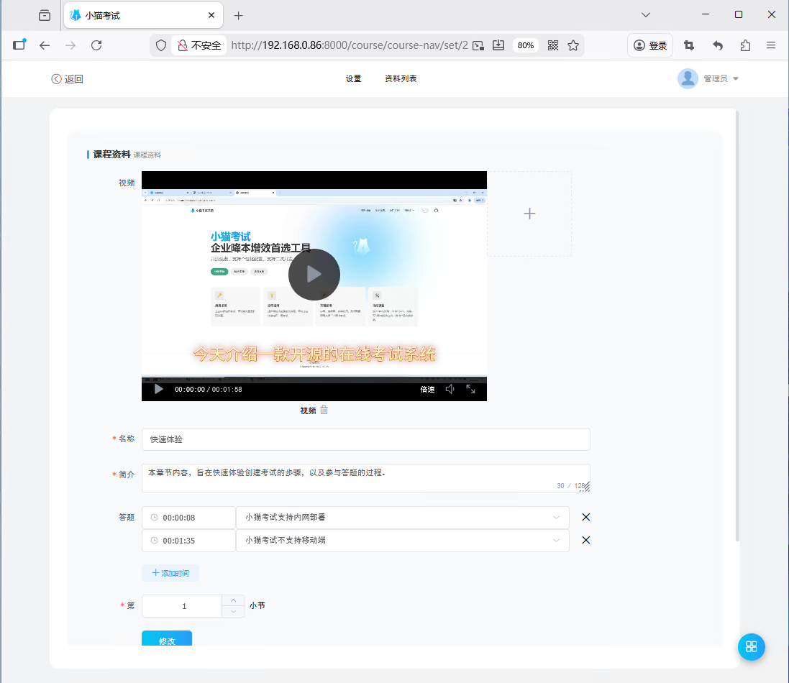This screenshot has width=789, height=683.
Task: Expand the 小猫考试支持内网部署 question dropdown
Action: 403,518
